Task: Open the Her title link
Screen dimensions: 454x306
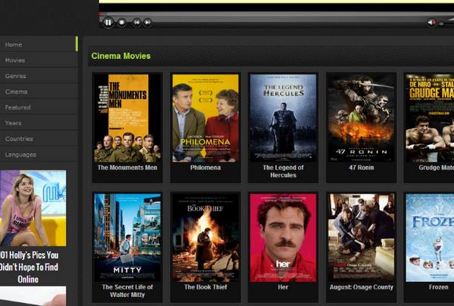Action: click(283, 287)
